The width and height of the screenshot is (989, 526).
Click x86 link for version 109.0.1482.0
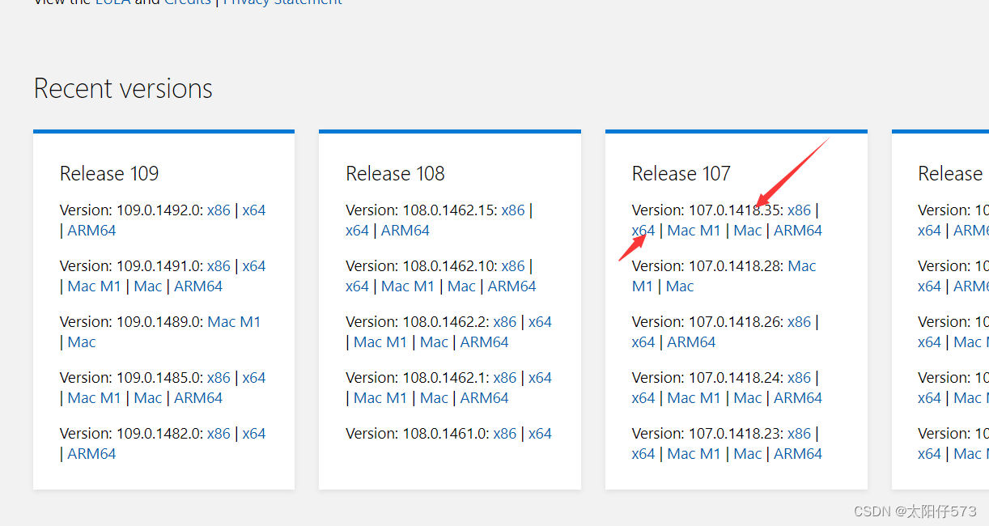[219, 434]
